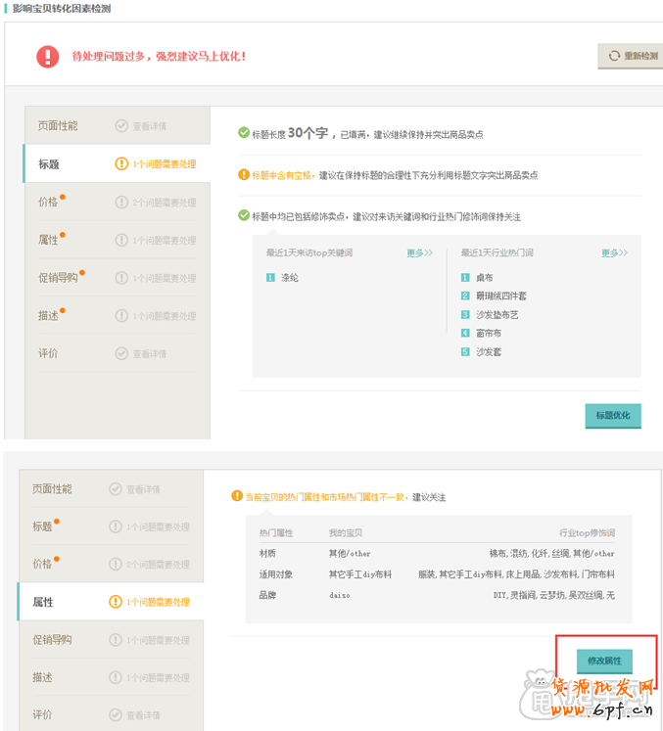This screenshot has width=663, height=731.
Task: Click the number 5 badge next to 沙发套
Action: coord(465,351)
